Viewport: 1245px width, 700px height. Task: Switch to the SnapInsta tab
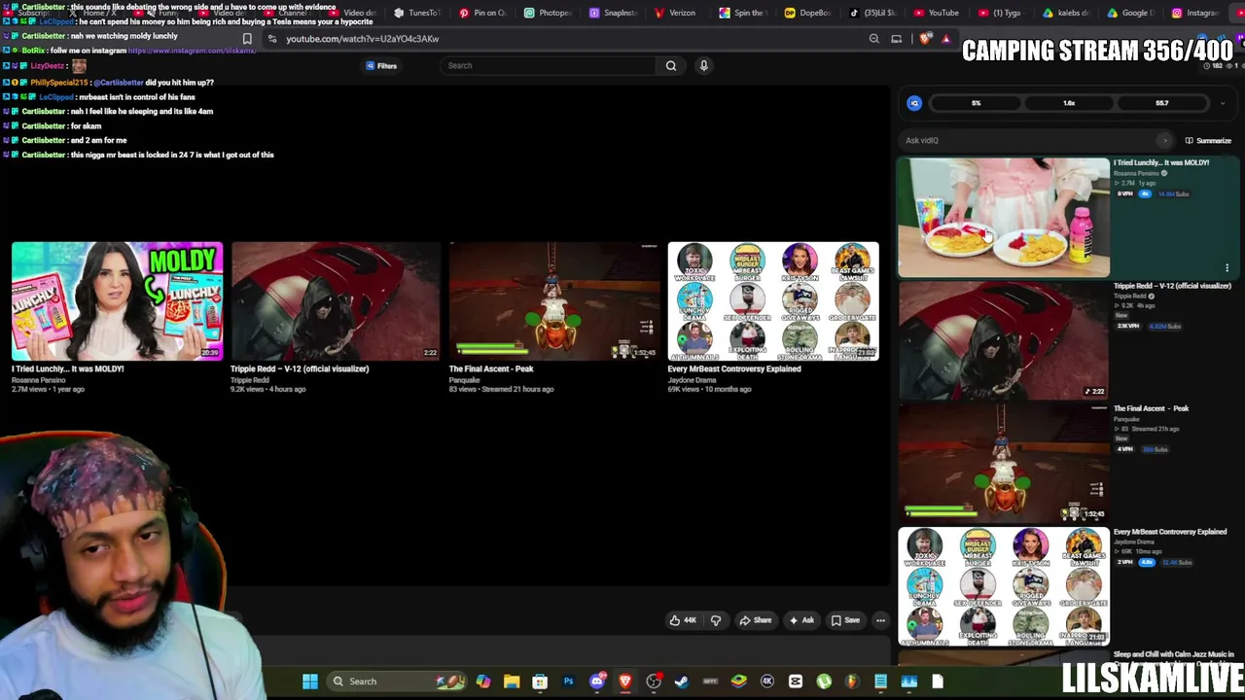tap(614, 13)
